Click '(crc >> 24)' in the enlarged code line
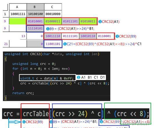Screen dimensions: 154x128 [70, 114]
